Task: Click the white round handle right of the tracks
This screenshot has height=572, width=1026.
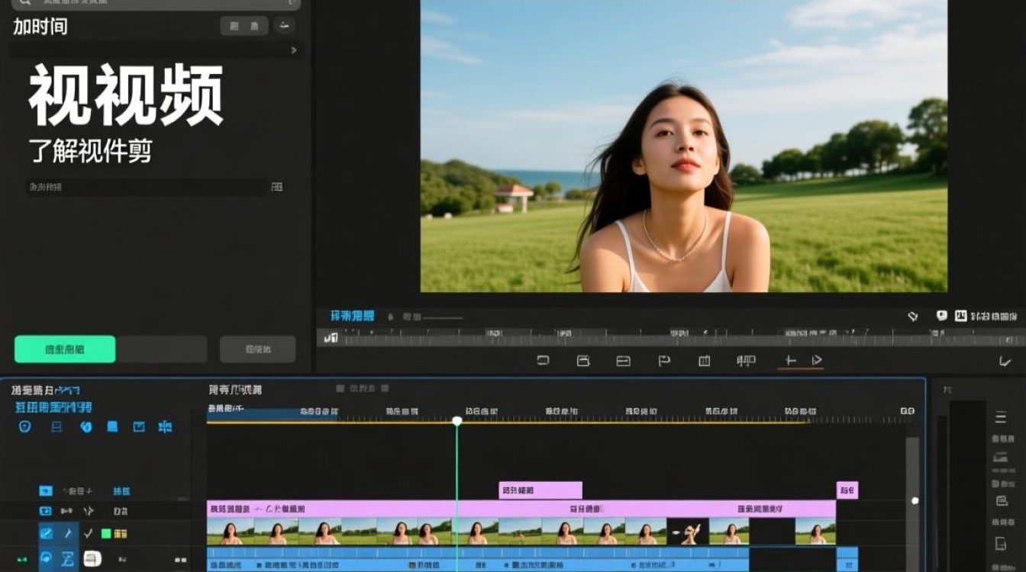Action: 915,501
